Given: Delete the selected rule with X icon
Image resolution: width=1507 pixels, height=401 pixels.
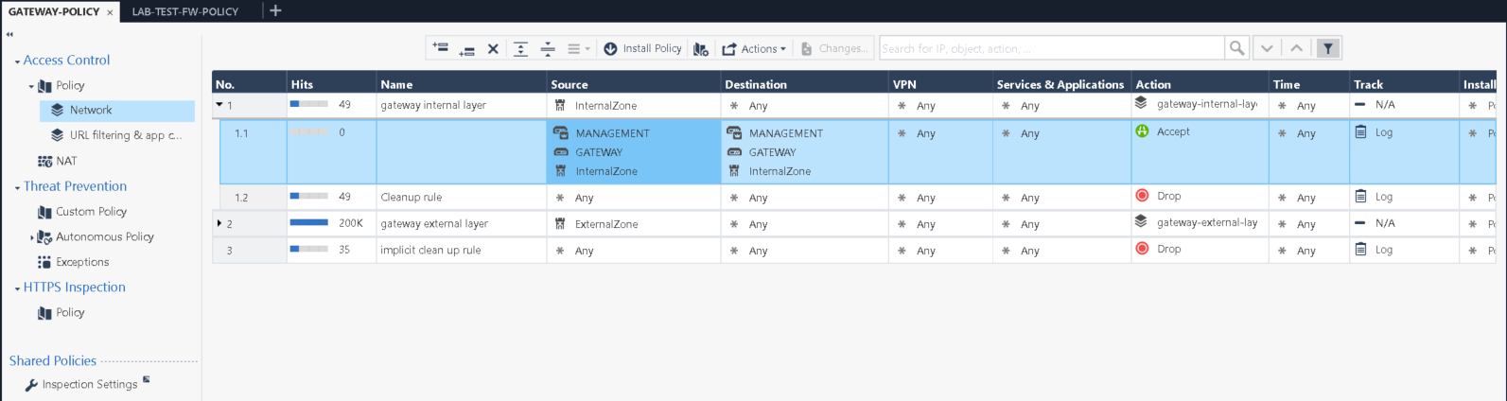Looking at the screenshot, I should [x=493, y=48].
